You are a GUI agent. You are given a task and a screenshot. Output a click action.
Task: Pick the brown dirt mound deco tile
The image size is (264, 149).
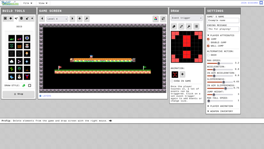(27, 69)
